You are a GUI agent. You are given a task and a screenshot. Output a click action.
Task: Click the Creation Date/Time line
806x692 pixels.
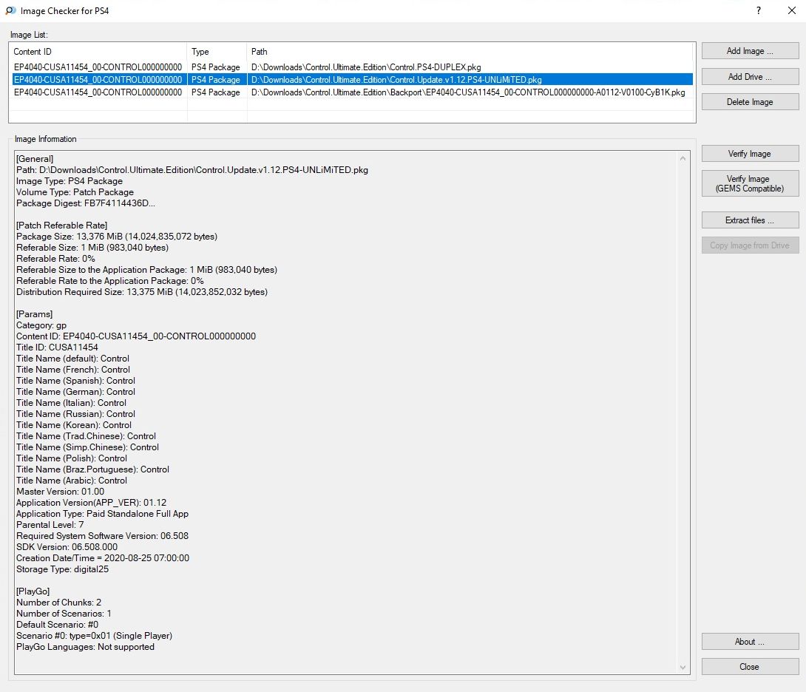103,558
